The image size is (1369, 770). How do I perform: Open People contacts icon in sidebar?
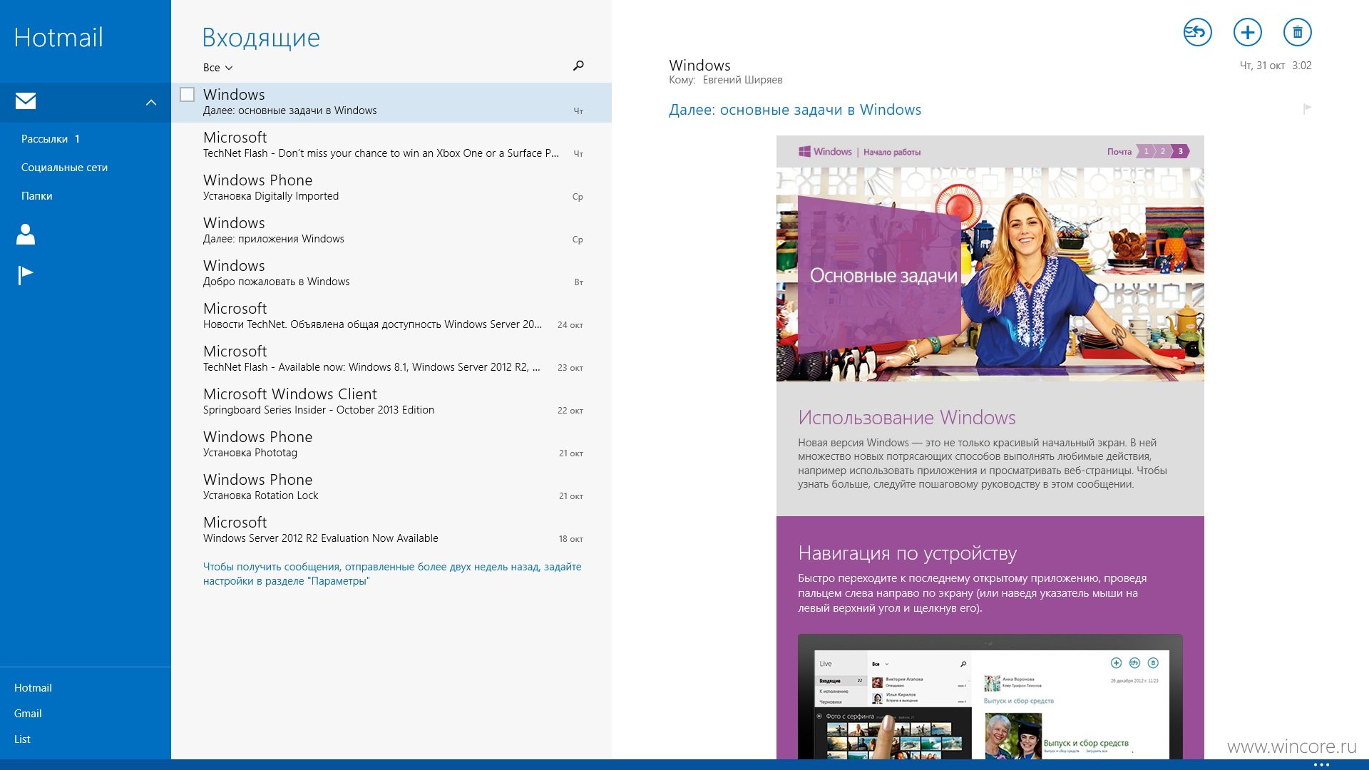point(26,234)
